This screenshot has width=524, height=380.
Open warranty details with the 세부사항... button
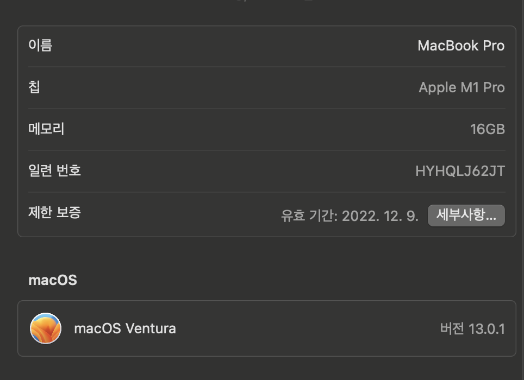pos(466,216)
